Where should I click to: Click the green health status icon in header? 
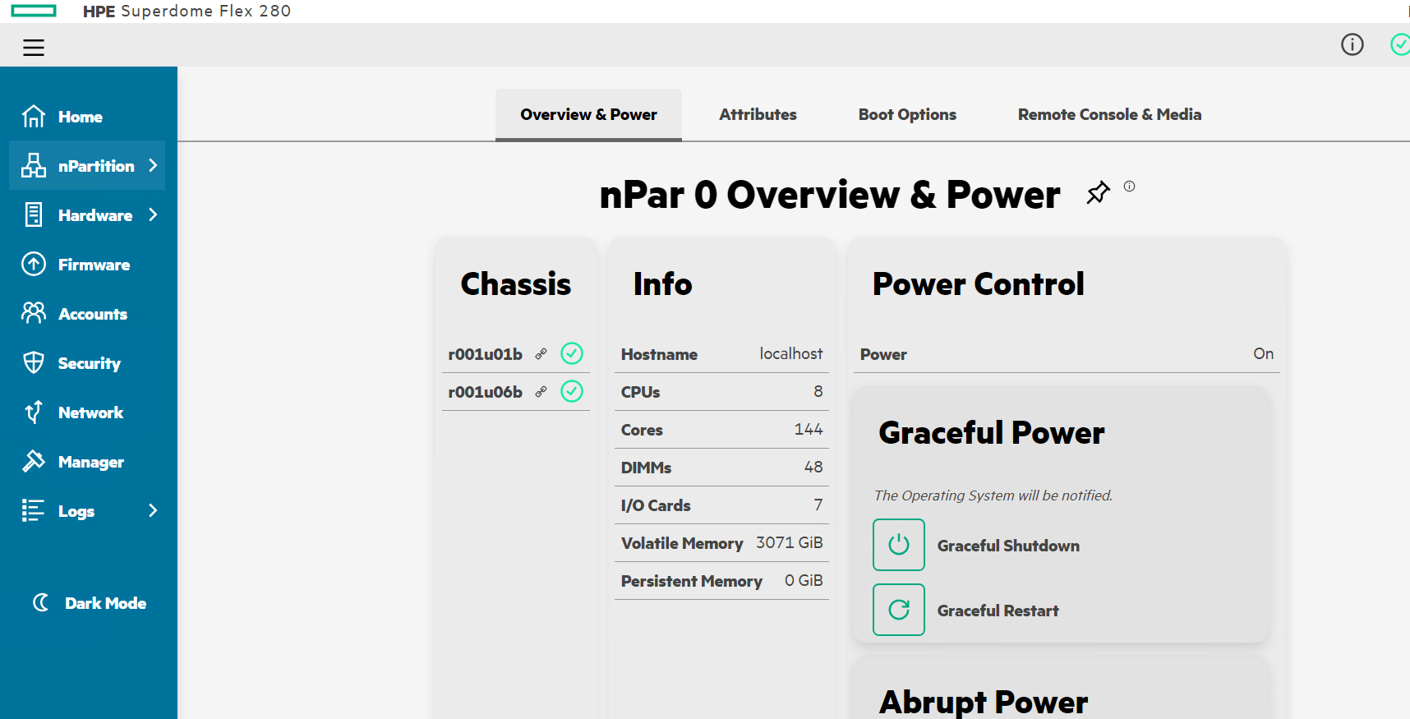tap(1400, 44)
